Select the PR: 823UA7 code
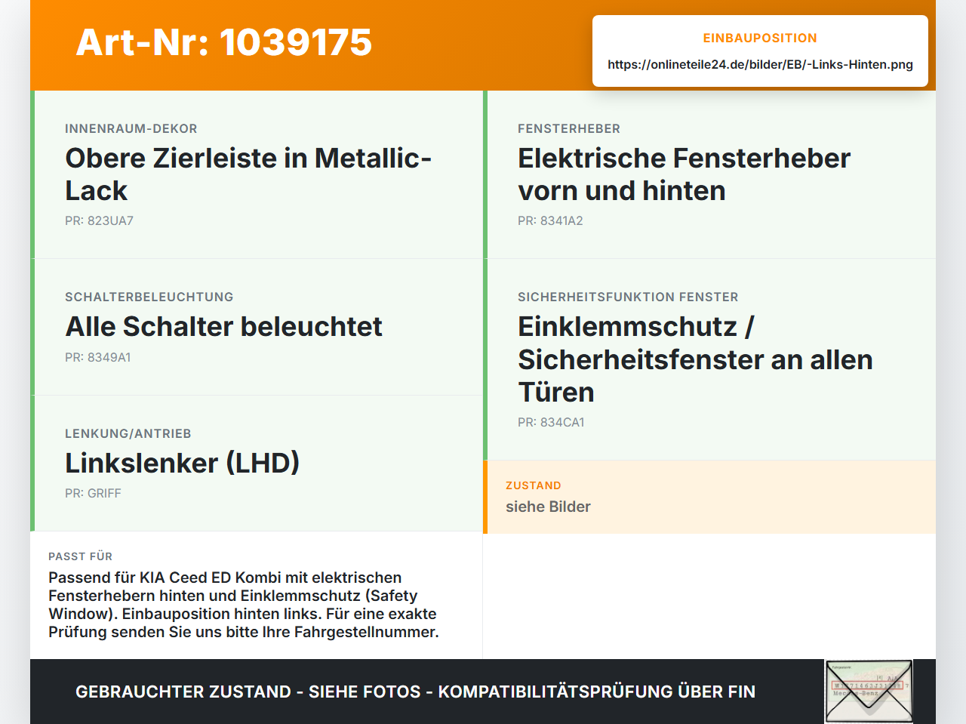 point(99,220)
